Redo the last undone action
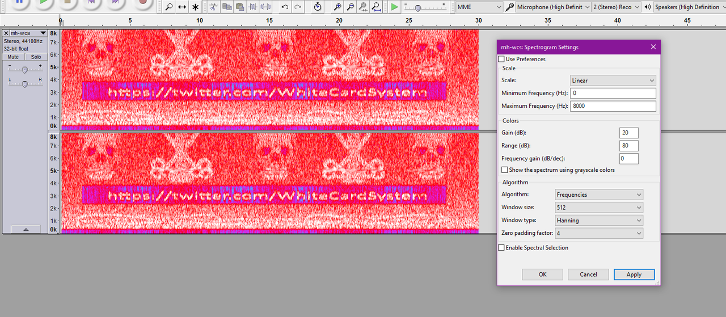The width and height of the screenshot is (726, 317). pyautogui.click(x=298, y=7)
